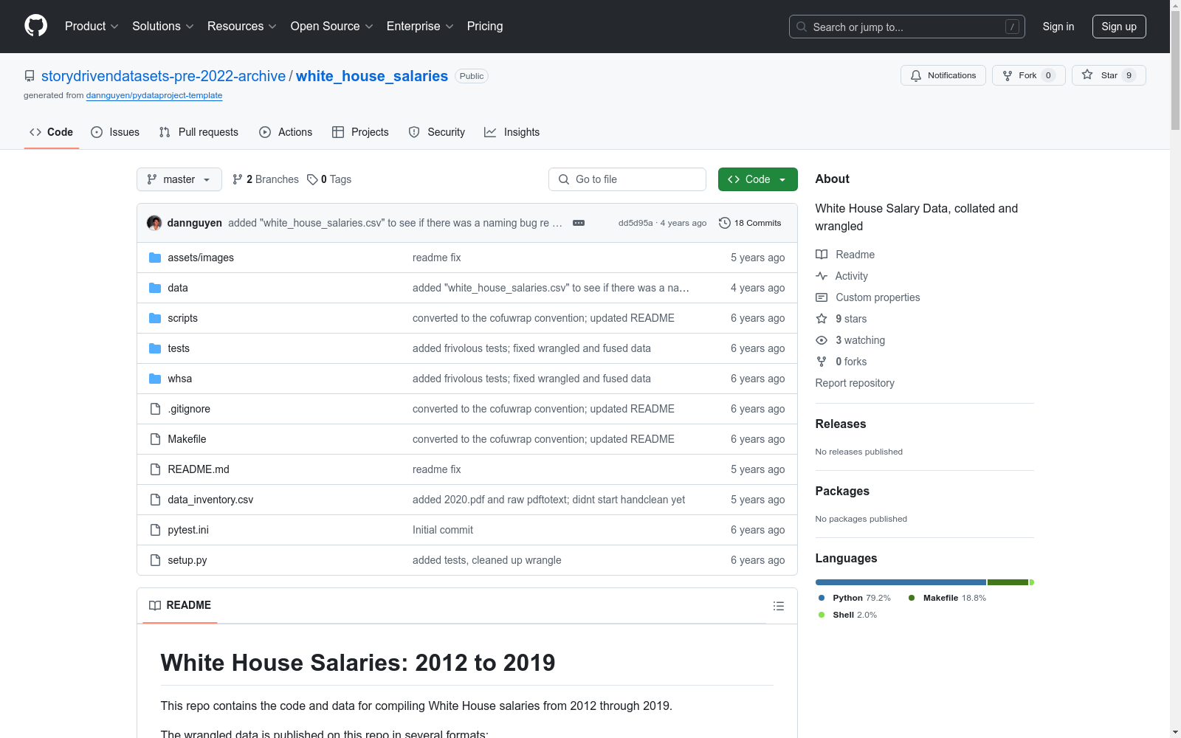Click the Makefile file icon

(155, 439)
